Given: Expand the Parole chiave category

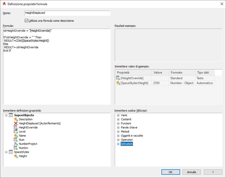Looking at the screenshot, I should point(118,127).
